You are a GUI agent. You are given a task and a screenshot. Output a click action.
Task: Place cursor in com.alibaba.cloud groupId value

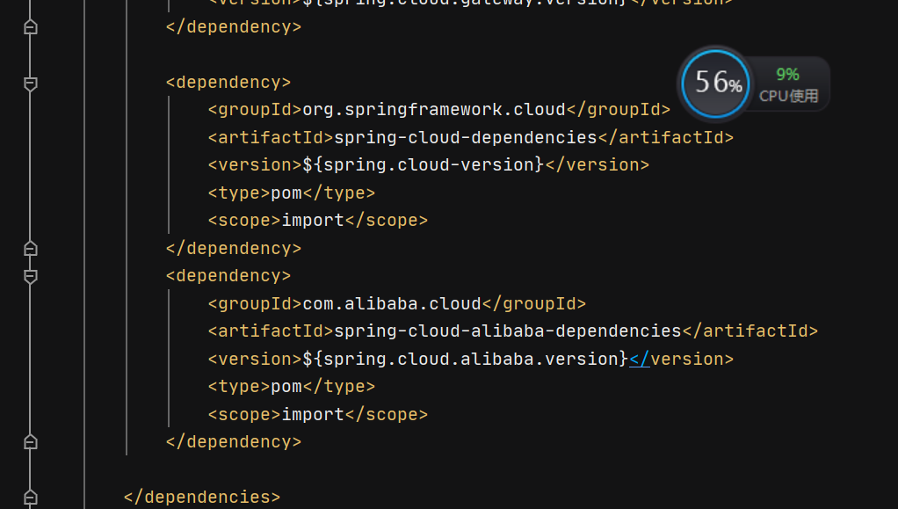[392, 304]
